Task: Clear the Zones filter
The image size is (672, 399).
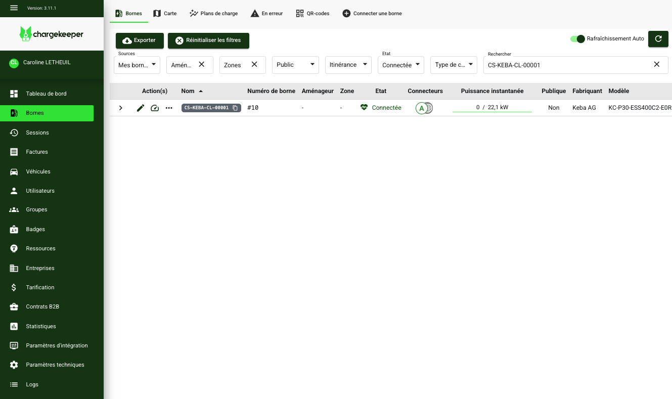Action: coord(254,64)
